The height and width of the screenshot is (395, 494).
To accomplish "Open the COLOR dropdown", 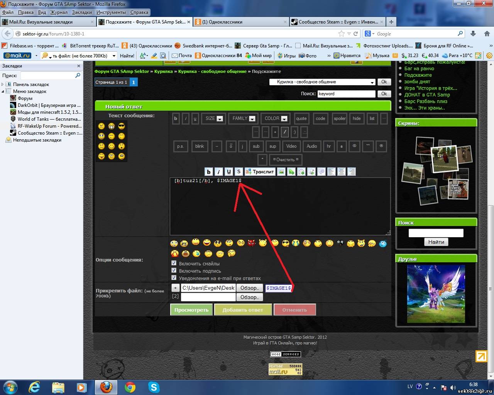I will [x=276, y=118].
